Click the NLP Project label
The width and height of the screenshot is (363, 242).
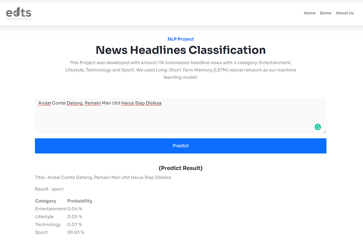click(x=181, y=39)
